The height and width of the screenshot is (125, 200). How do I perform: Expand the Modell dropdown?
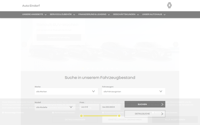coord(55,107)
